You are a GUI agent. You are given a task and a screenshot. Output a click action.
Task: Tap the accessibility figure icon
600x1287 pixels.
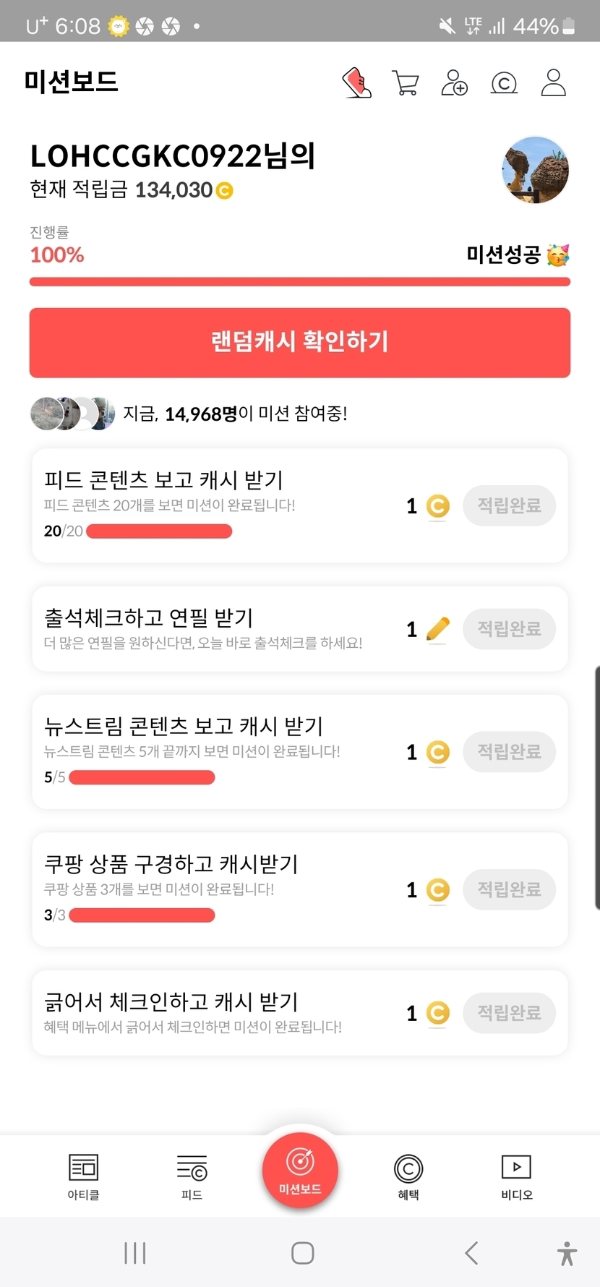[x=567, y=1253]
